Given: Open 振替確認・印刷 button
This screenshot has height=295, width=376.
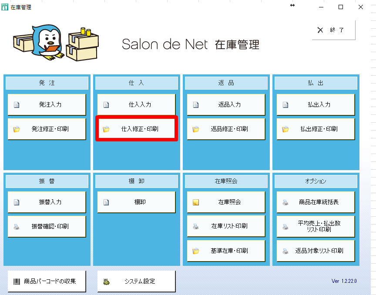Looking at the screenshot, I should (47, 227).
